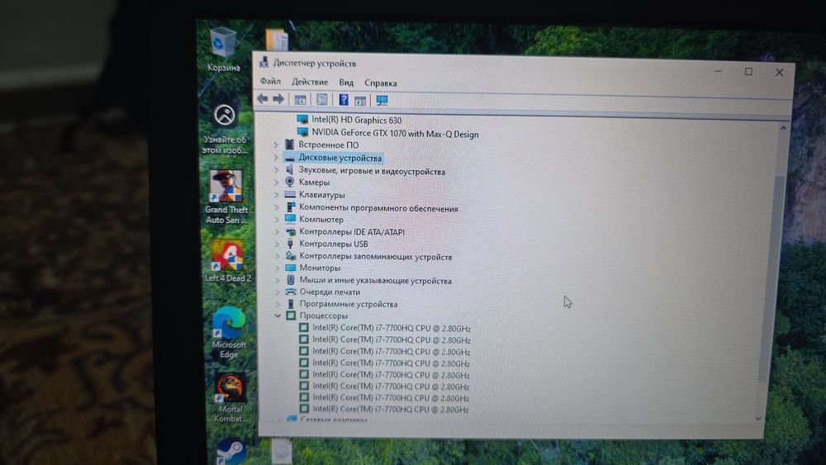
Task: Click the Дисковые устройства drive icon
Action: [289, 158]
